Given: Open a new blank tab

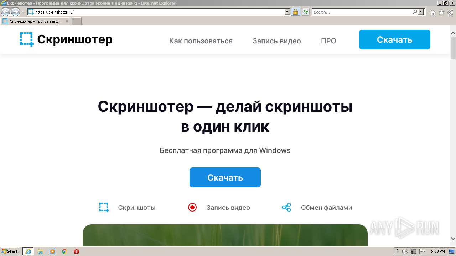Looking at the screenshot, I should pos(77,21).
